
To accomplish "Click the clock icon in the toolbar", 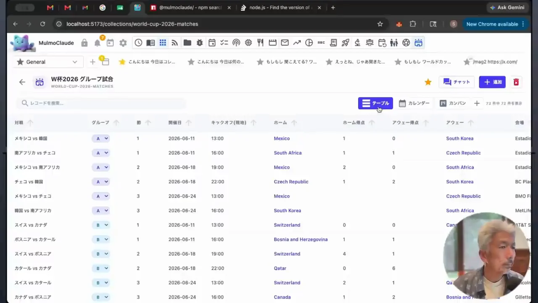I will pyautogui.click(x=138, y=43).
